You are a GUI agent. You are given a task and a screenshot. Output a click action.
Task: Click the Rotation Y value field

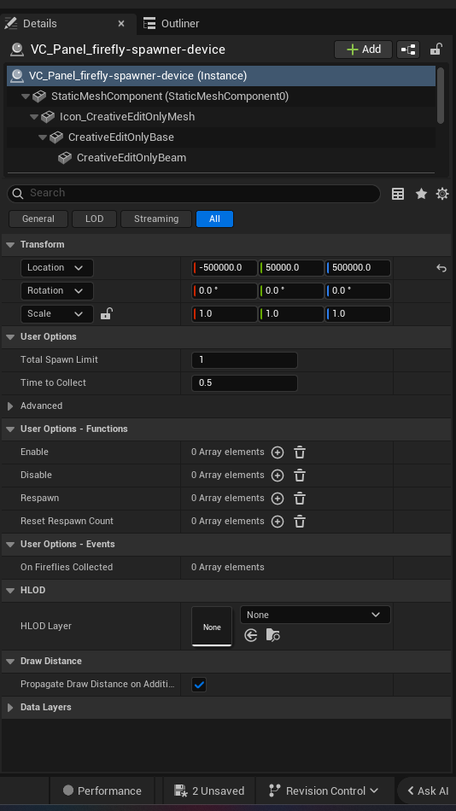click(x=291, y=290)
